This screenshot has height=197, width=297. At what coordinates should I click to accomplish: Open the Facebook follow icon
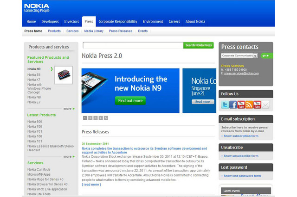[x=233, y=105]
